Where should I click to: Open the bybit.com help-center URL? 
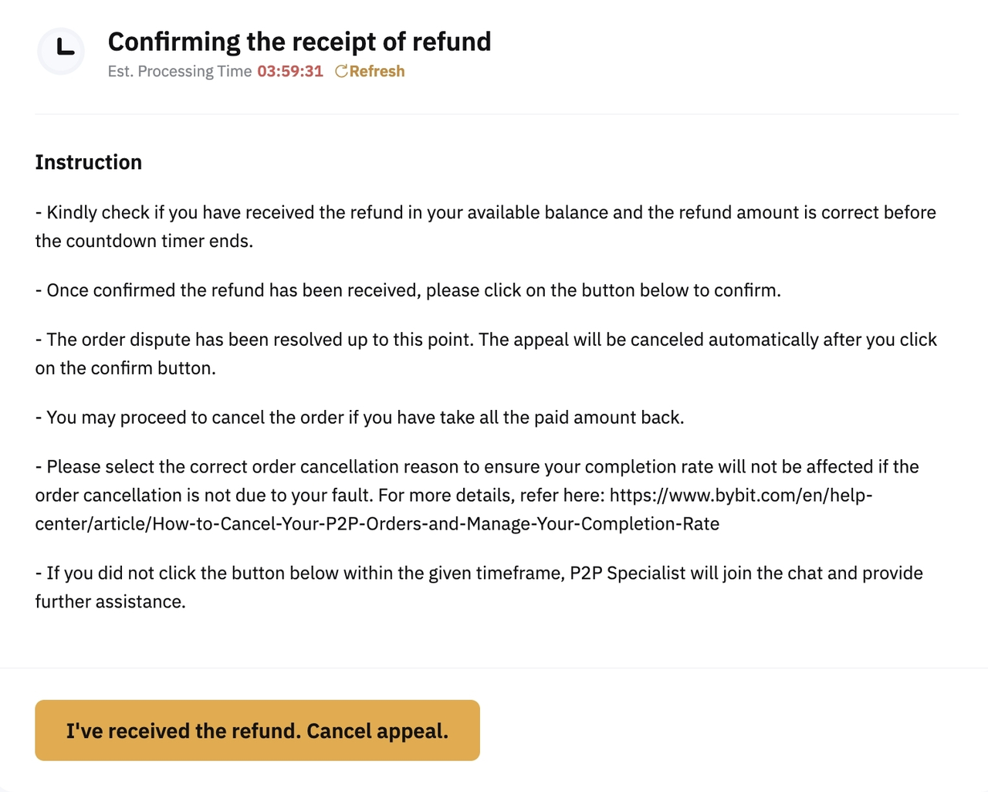click(740, 495)
